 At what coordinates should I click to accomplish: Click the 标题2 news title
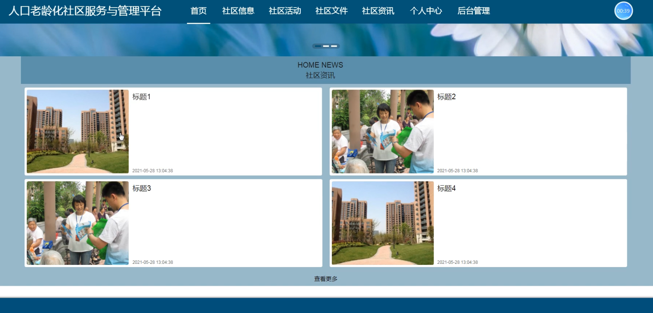click(446, 97)
